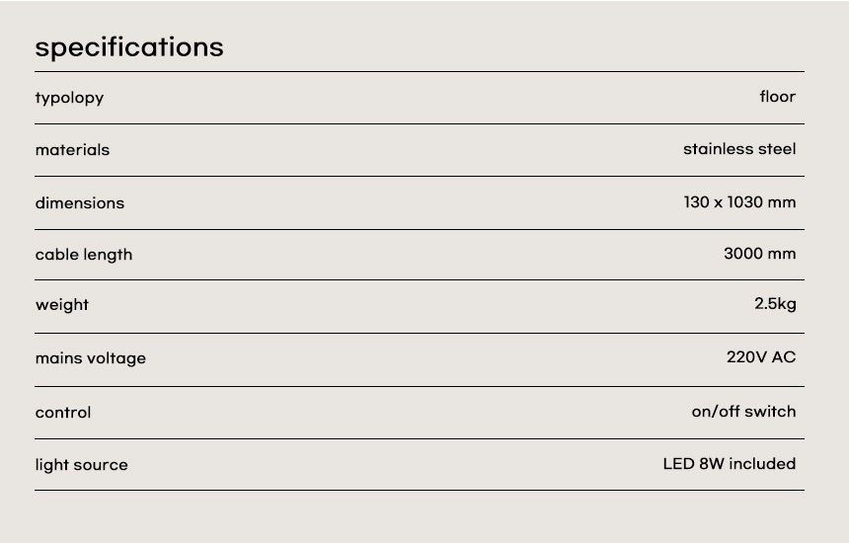Select the mains voltage label
Screen dimensions: 849x543
[x=91, y=358]
